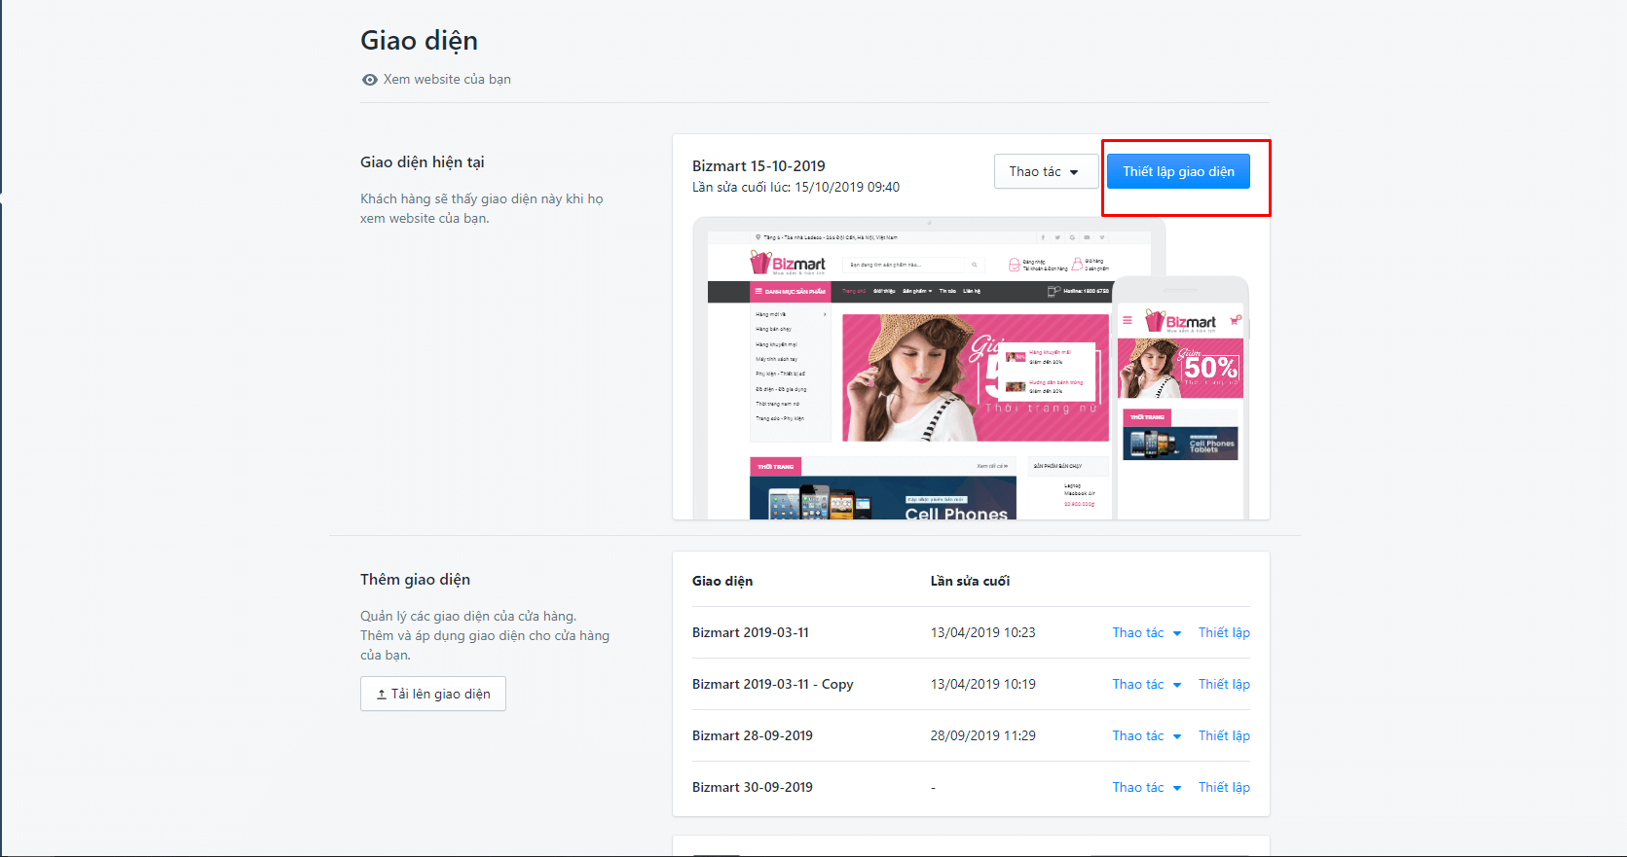Click the Lần sửa cuối column header

pos(970,581)
